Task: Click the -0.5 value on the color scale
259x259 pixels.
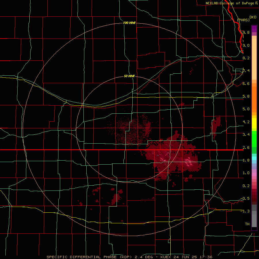Action: click(245, 198)
